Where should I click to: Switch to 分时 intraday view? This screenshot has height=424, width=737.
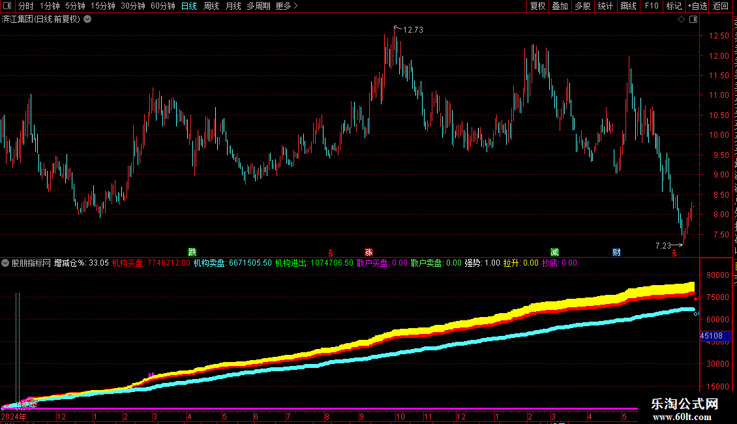(26, 6)
